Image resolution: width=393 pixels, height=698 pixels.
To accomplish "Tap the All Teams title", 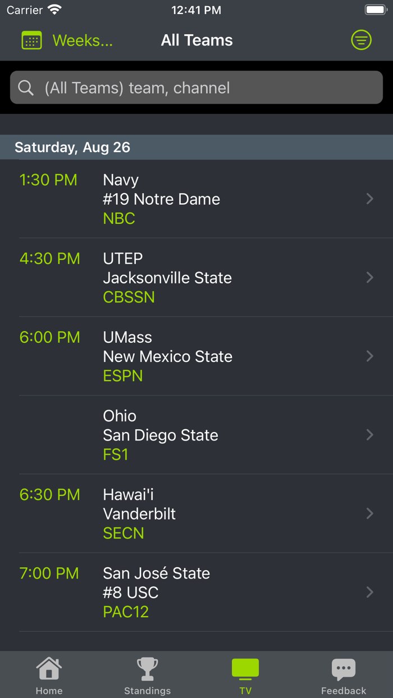I will point(196,40).
